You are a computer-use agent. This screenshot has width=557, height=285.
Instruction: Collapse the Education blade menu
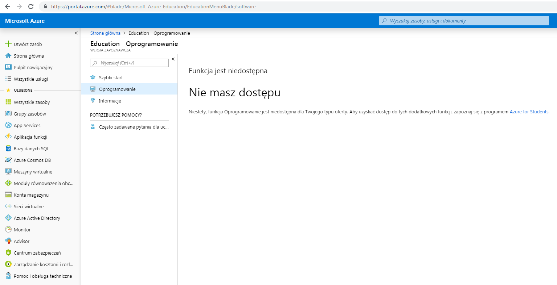(173, 59)
